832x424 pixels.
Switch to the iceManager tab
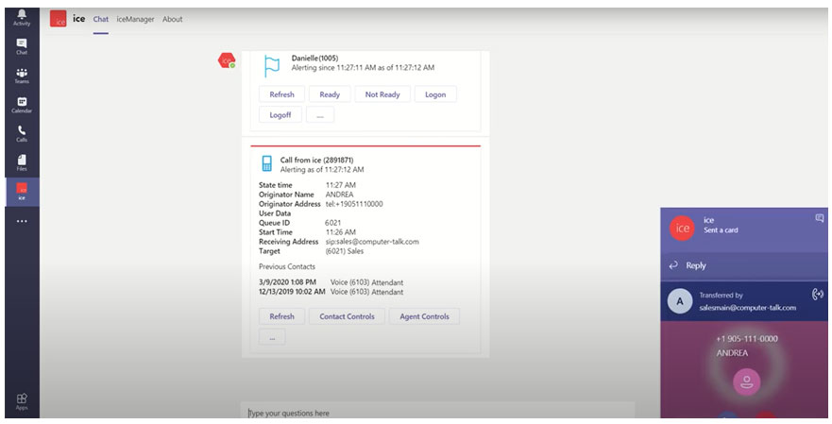pyautogui.click(x=135, y=19)
